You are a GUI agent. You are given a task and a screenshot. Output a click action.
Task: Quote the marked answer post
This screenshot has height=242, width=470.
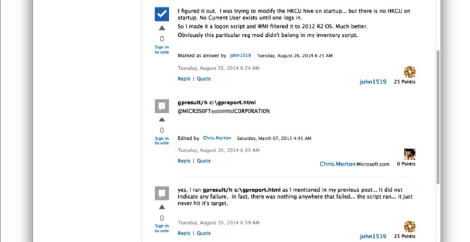point(204,78)
